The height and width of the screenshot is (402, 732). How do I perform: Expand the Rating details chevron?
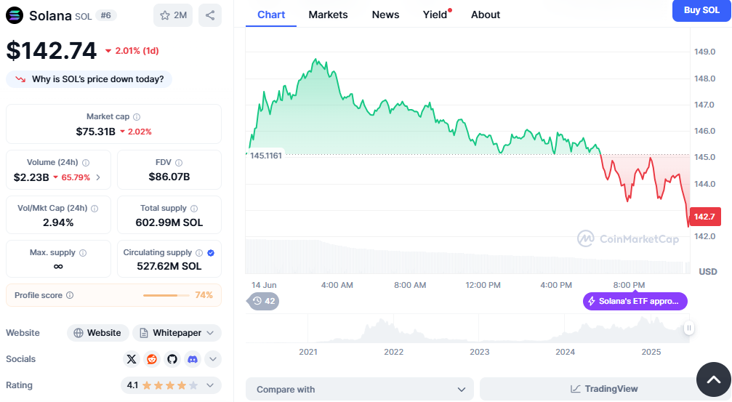point(211,385)
